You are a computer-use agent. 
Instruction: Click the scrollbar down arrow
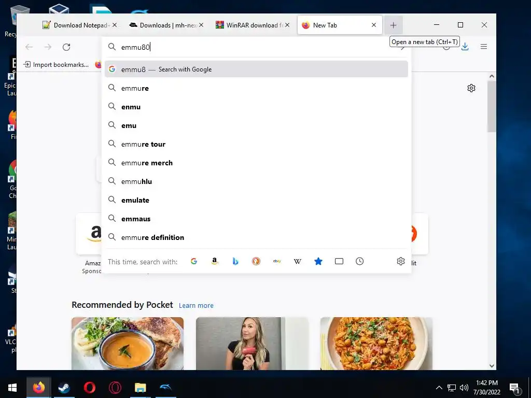[x=492, y=366]
